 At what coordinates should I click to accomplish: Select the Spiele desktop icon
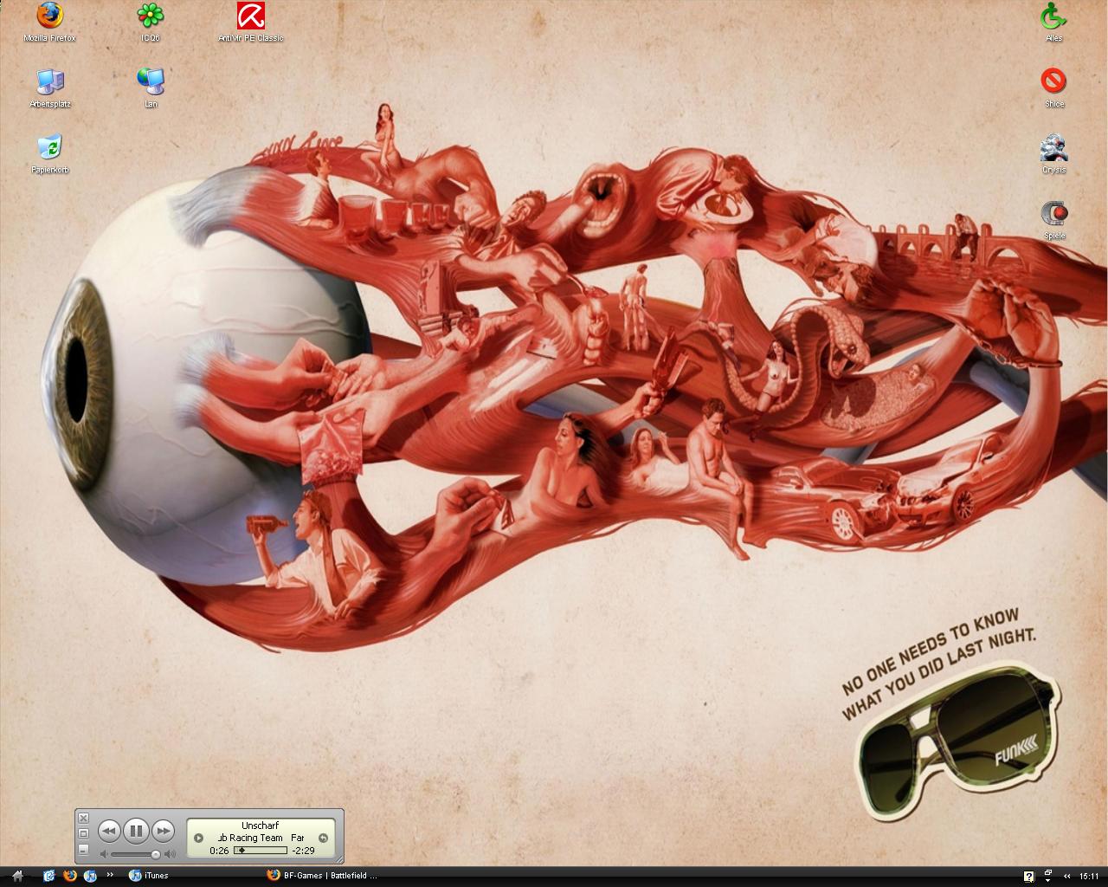1053,220
